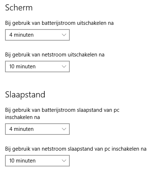Click chevron arrow of Slaapstand batterijstroom combo box
This screenshot has width=155, height=174.
click(x=64, y=129)
